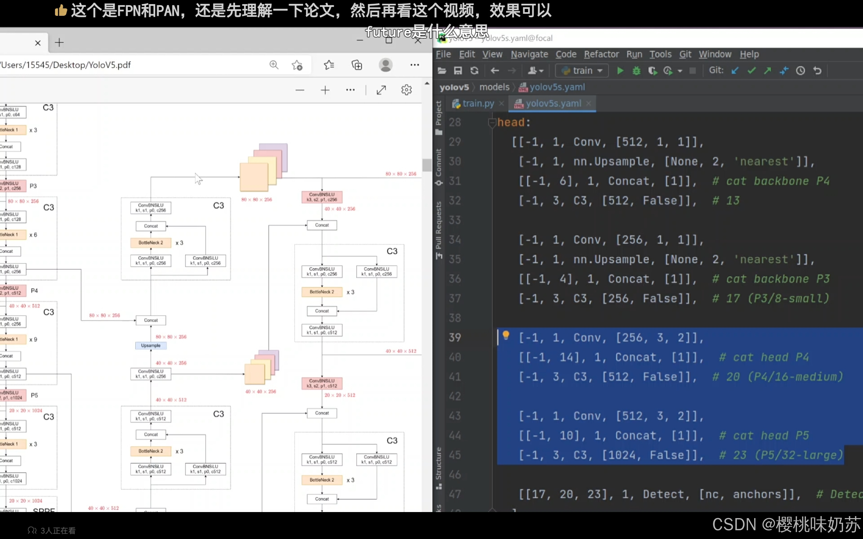Image resolution: width=863 pixels, height=539 pixels.
Task: Click the PDF fullscreen expand arrows icon
Action: [x=381, y=90]
